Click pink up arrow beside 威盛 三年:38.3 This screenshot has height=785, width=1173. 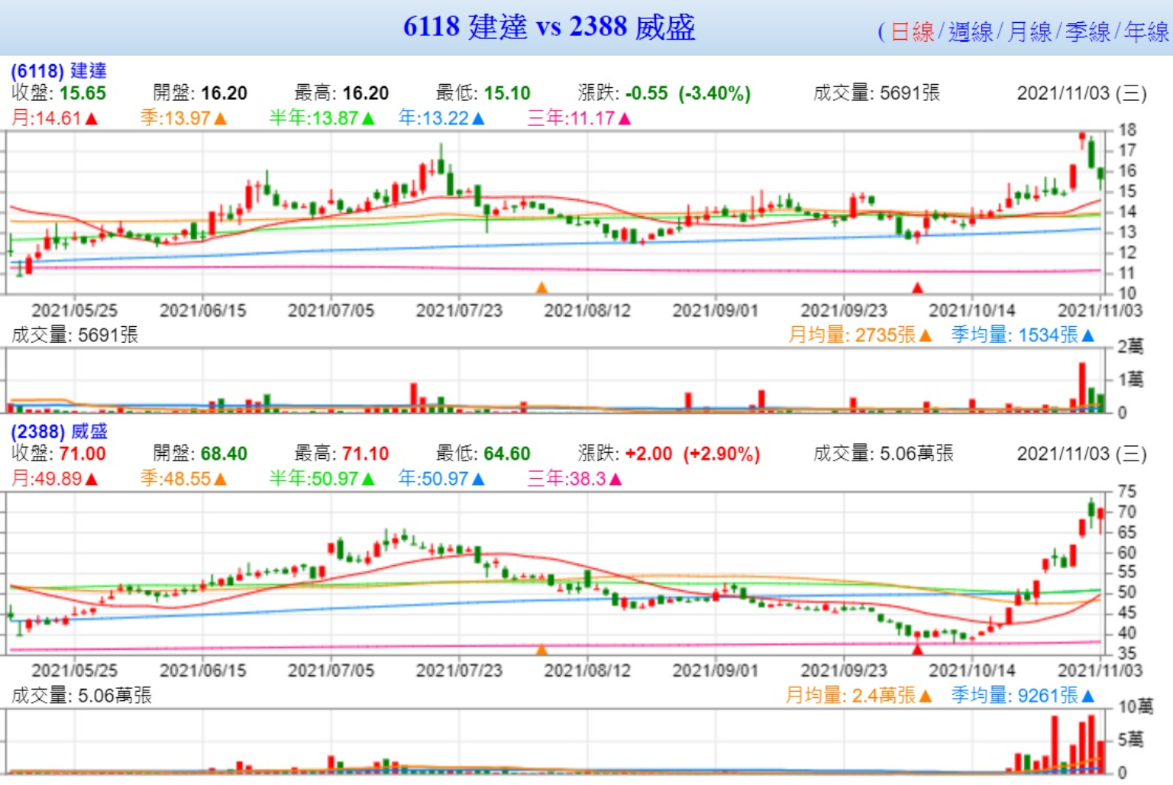[x=616, y=479]
